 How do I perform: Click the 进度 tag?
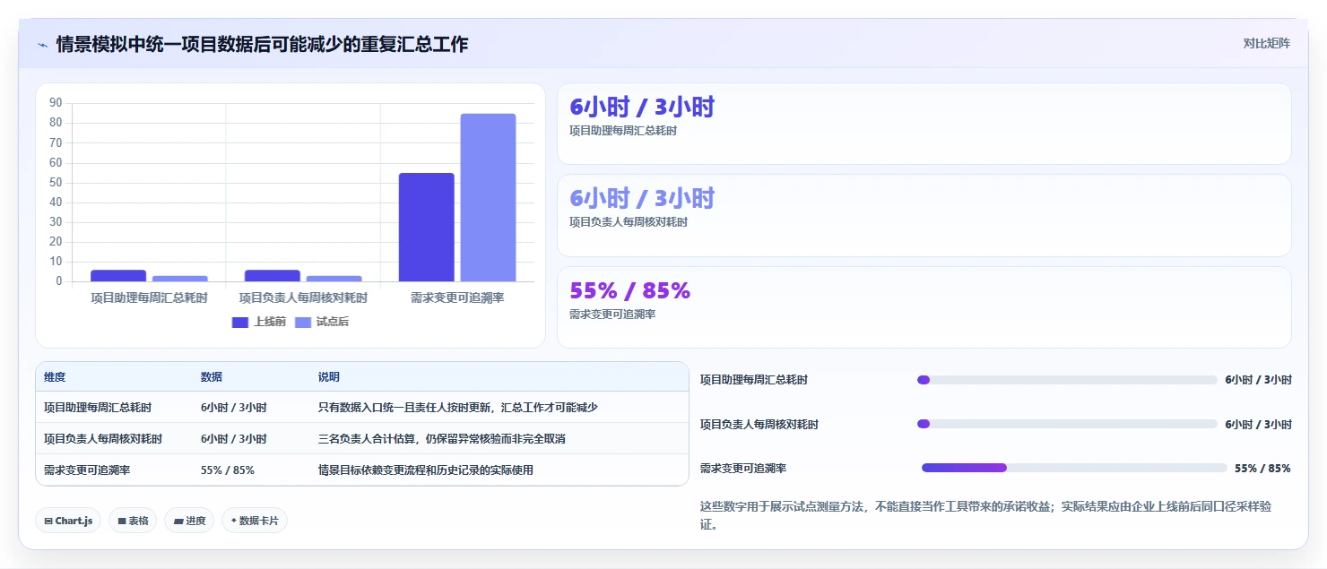pos(189,521)
